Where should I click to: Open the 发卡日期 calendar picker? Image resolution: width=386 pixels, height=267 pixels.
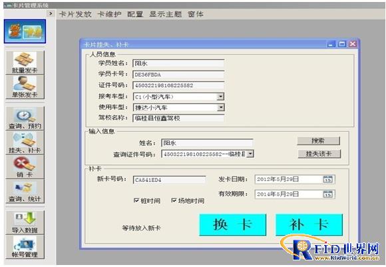(328, 179)
